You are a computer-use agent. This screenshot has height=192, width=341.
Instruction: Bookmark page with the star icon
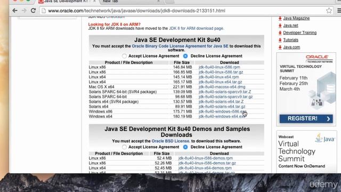tap(329, 11)
